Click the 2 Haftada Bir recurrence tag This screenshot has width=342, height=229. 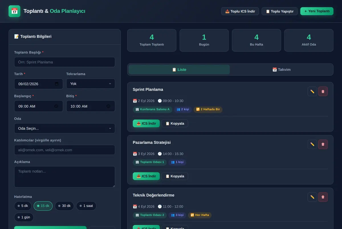(x=208, y=109)
